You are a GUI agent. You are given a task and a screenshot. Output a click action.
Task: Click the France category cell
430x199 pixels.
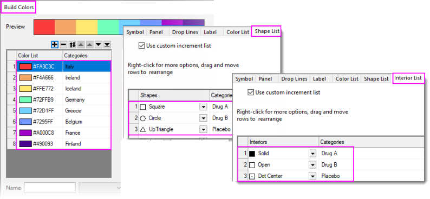click(x=87, y=133)
